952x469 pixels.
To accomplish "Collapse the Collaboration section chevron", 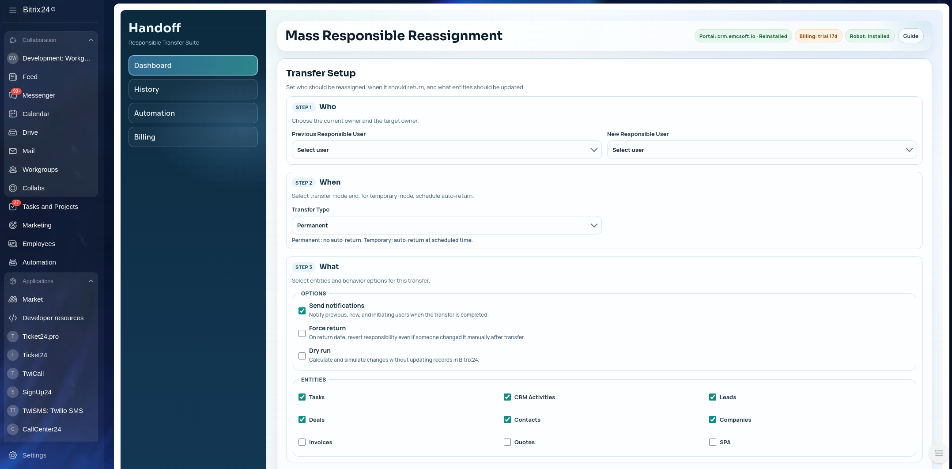I will [91, 40].
